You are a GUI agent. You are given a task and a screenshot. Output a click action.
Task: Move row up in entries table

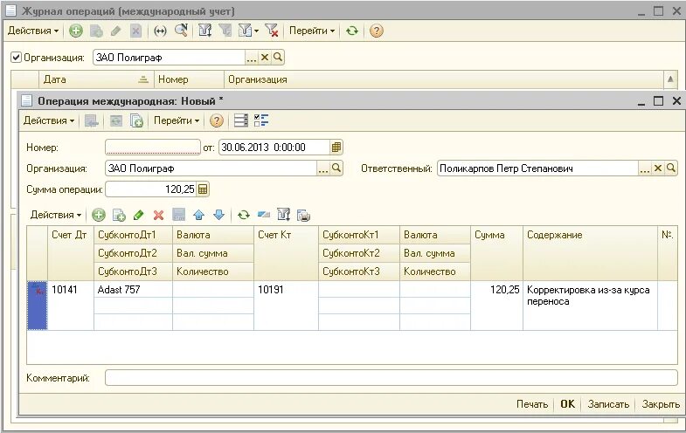tap(199, 215)
